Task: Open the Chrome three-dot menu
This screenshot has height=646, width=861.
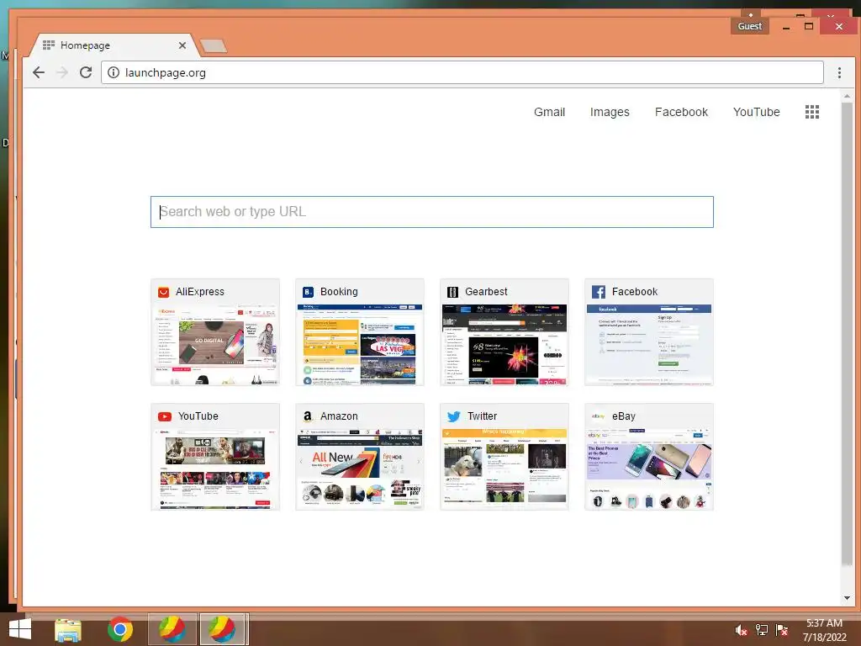Action: pos(839,72)
